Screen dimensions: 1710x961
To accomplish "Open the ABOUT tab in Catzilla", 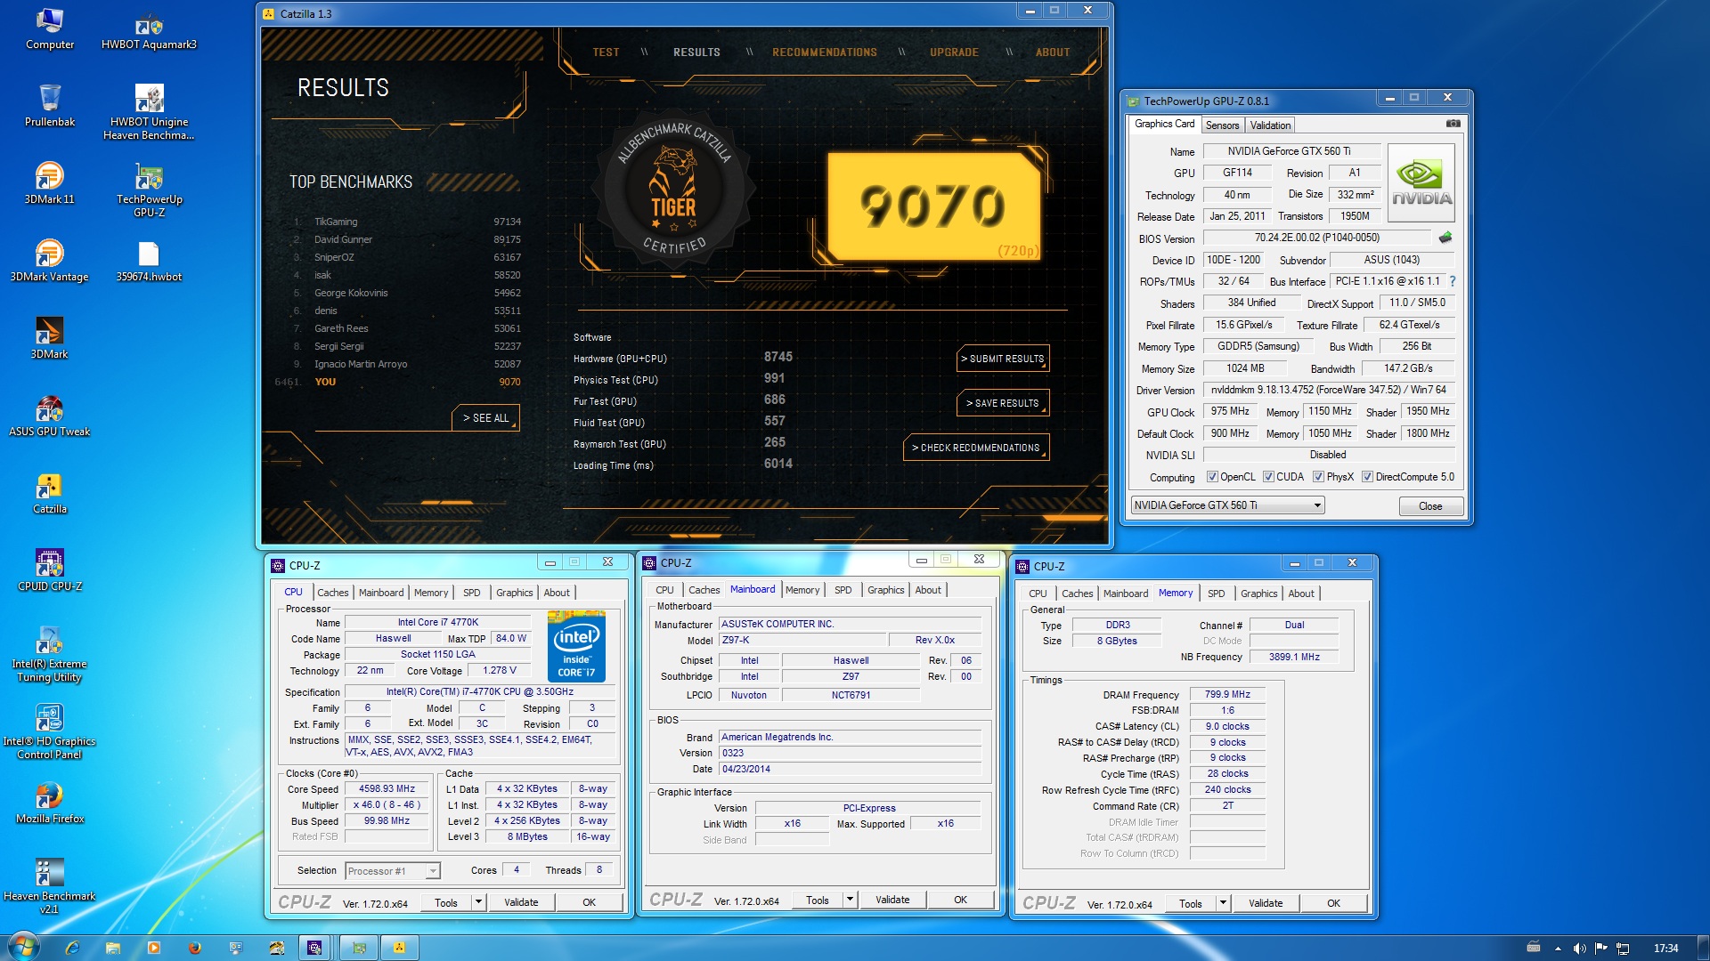I will (1053, 52).
